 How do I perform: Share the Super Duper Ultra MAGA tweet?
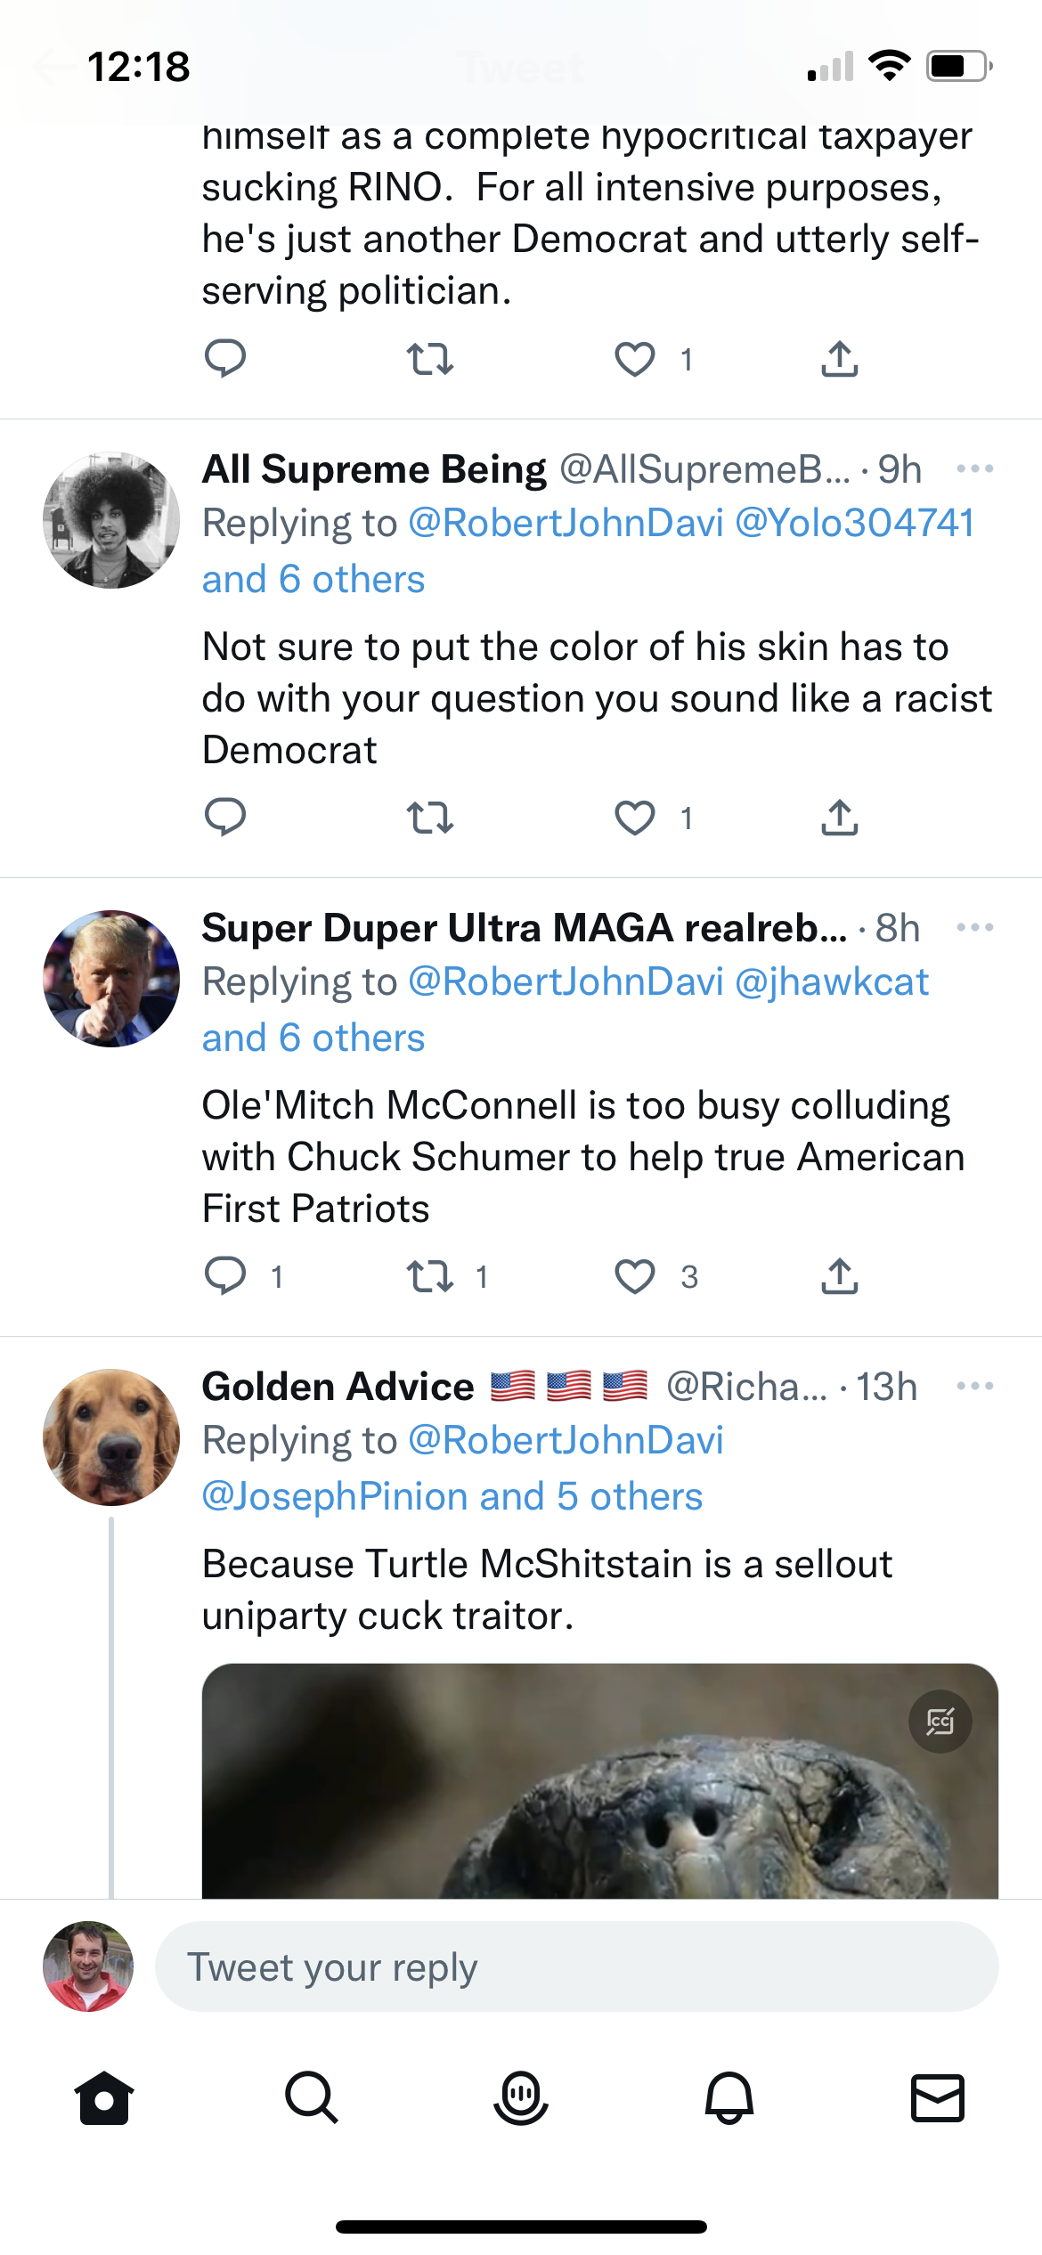839,1276
